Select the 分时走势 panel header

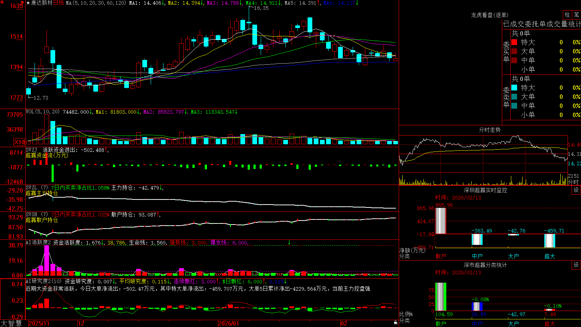(489, 130)
